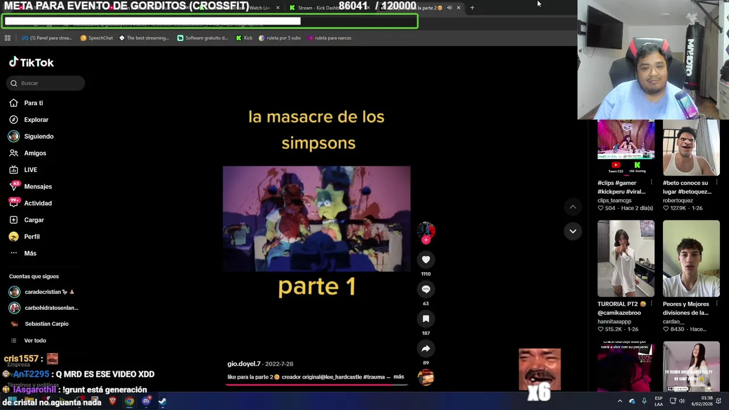Open a new browser tab

[472, 8]
